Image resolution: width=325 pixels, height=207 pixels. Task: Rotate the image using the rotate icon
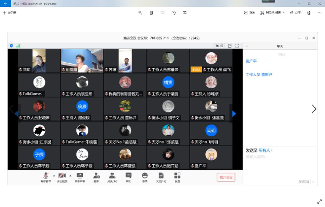(174, 12)
